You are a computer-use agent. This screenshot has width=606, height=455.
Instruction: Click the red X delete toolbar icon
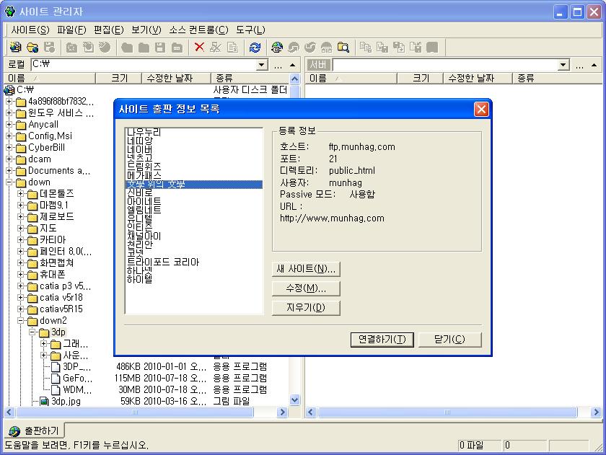click(x=200, y=48)
